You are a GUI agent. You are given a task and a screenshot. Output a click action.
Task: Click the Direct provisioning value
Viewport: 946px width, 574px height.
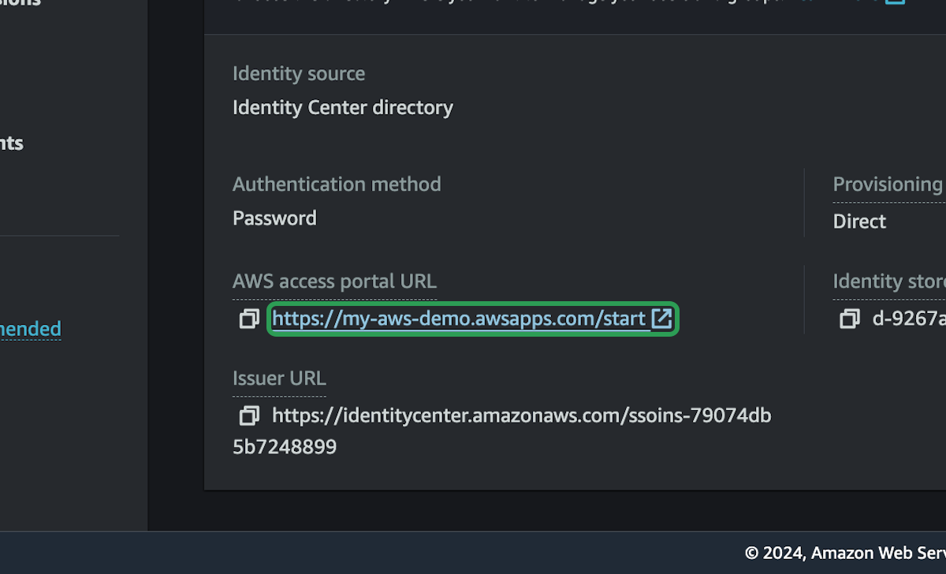point(859,222)
